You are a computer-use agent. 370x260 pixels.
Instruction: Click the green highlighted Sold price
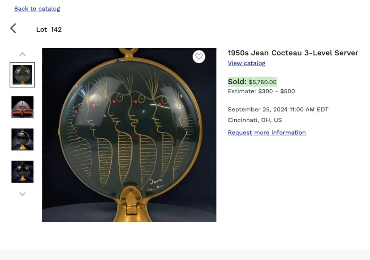coord(252,81)
